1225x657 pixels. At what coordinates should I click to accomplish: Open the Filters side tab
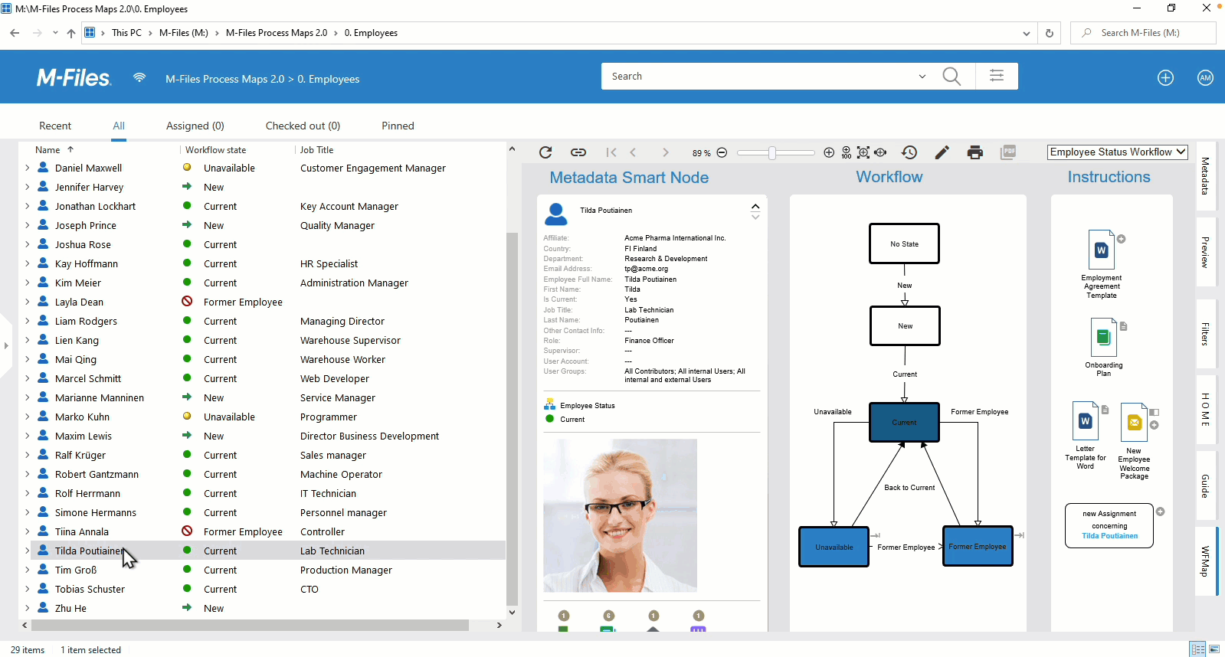tap(1205, 334)
